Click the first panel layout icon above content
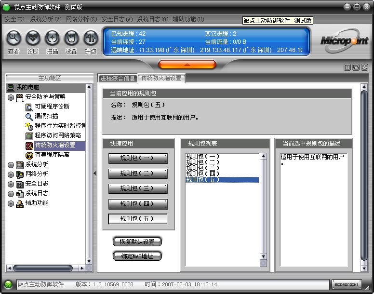374x294 pixels. tap(347, 67)
